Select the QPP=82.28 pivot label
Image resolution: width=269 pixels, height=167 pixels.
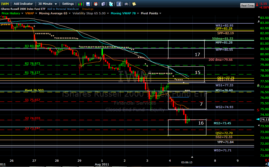coord(224,28)
